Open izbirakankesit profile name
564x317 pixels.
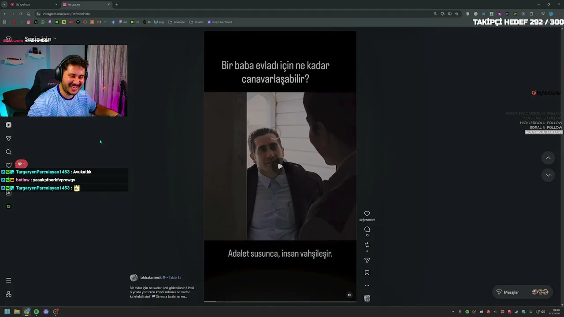pos(151,277)
